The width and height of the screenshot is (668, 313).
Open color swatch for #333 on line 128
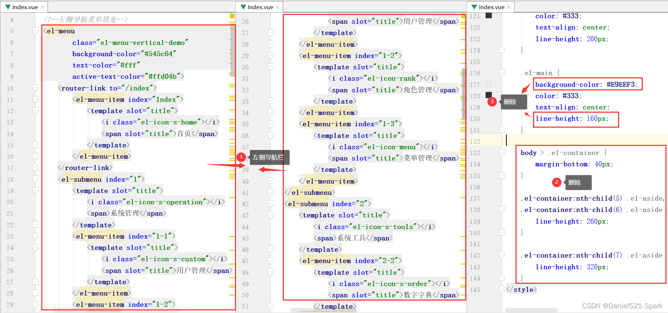coord(489,95)
